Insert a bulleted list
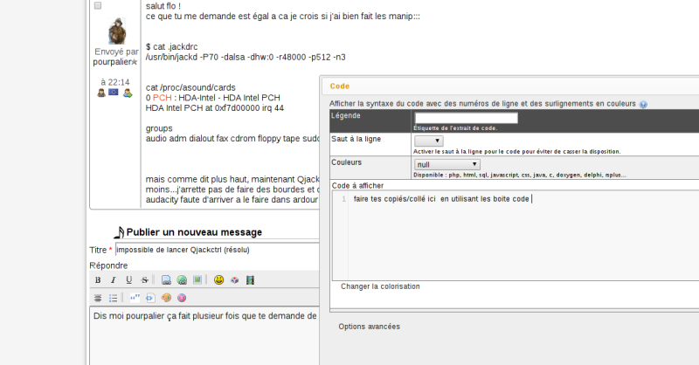The image size is (699, 365). 114,298
